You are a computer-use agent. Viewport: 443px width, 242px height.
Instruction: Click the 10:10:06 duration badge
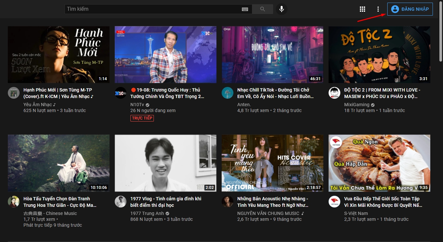point(98,188)
